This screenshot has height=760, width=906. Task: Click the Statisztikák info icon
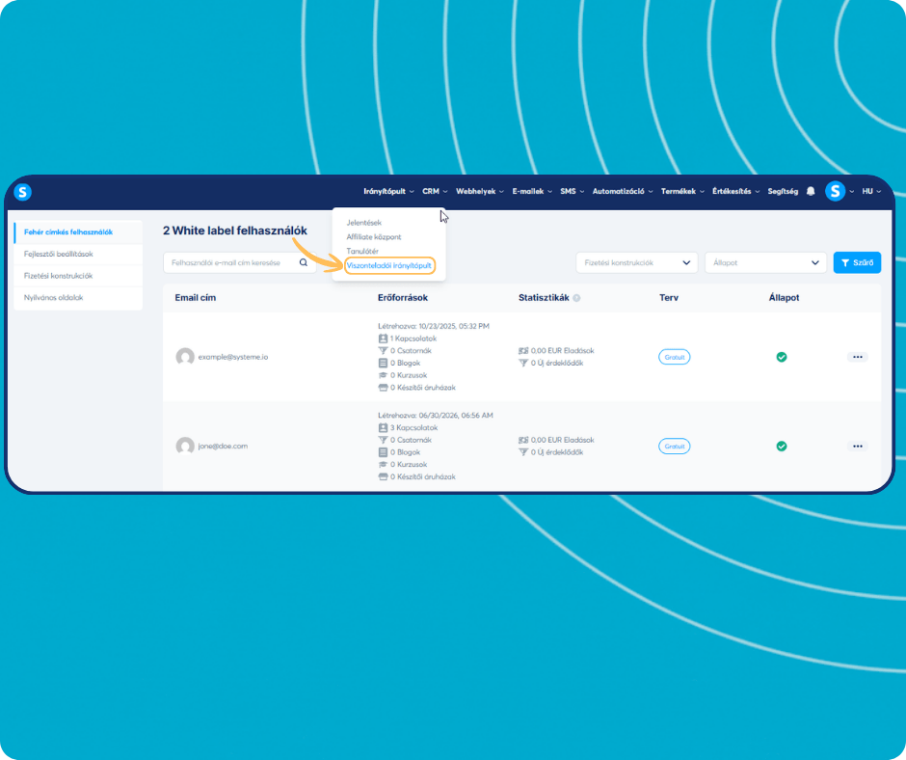[x=576, y=298]
